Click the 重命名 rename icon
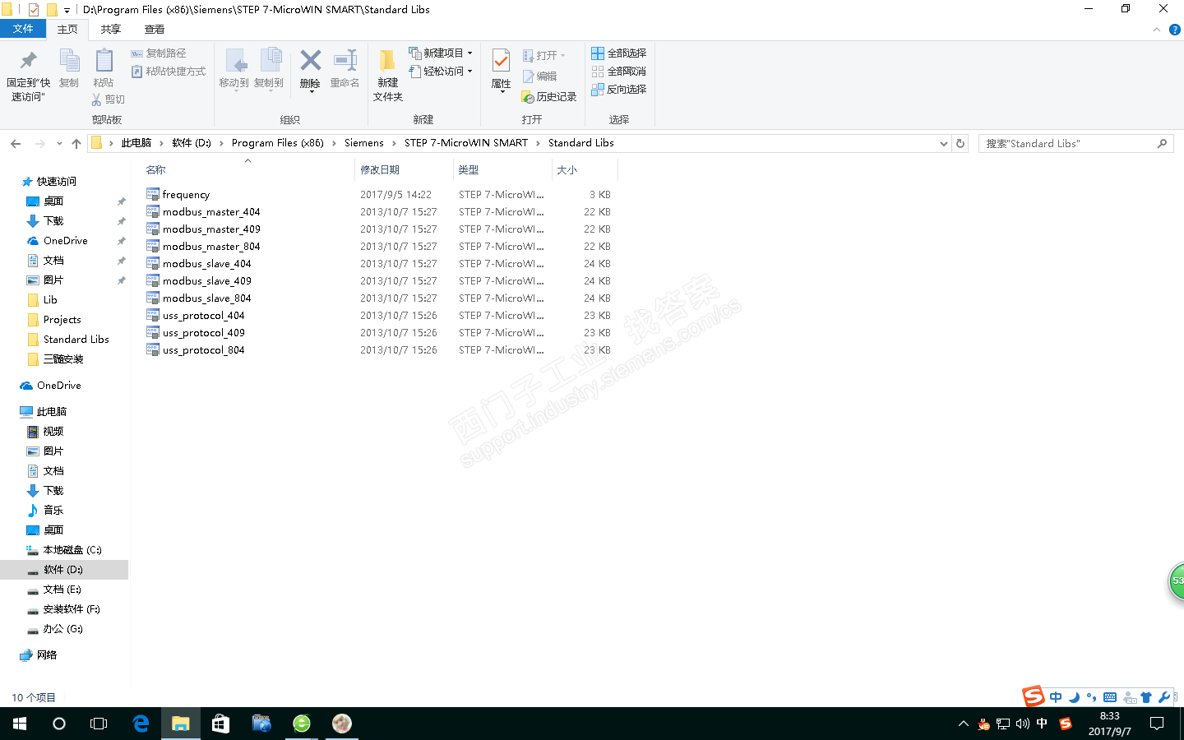1184x740 pixels. click(345, 61)
